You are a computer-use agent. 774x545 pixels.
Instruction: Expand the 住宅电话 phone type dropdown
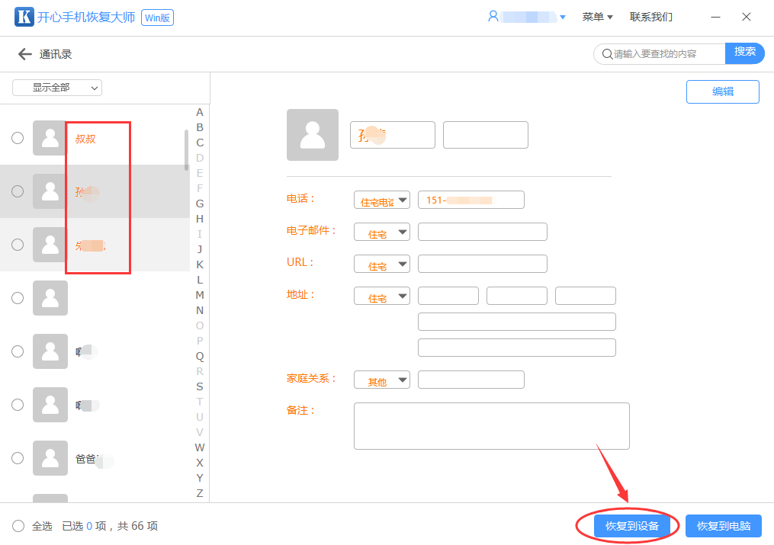[382, 200]
